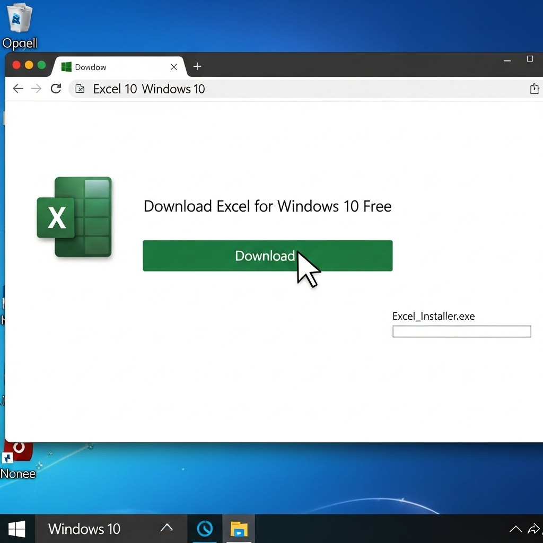
Task: Click the Excel logo on the page
Action: pos(74,217)
